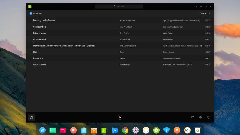Select song Barracuda

tap(38, 58)
